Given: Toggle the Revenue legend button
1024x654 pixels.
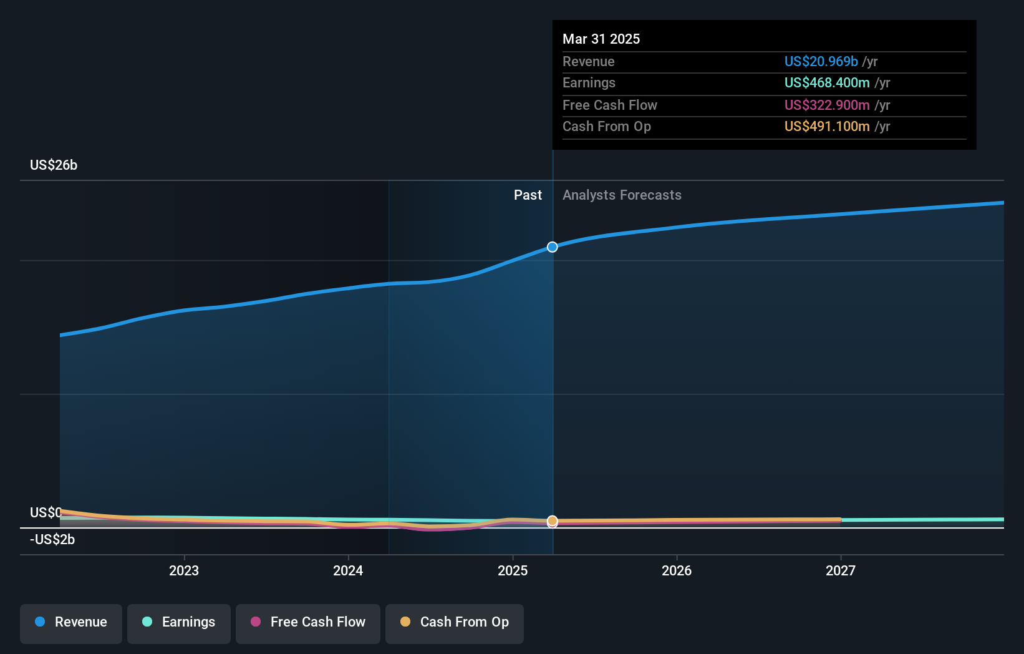Looking at the screenshot, I should click(x=71, y=623).
